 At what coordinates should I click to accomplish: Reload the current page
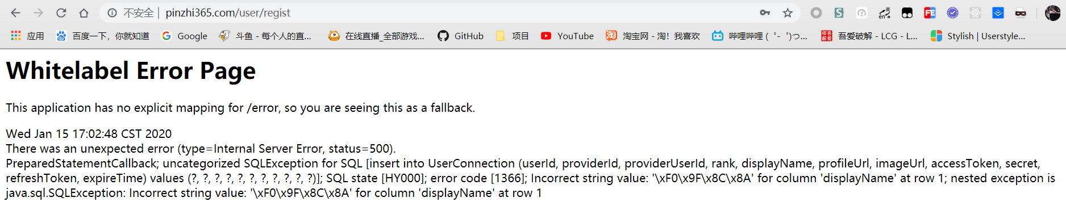[x=61, y=12]
